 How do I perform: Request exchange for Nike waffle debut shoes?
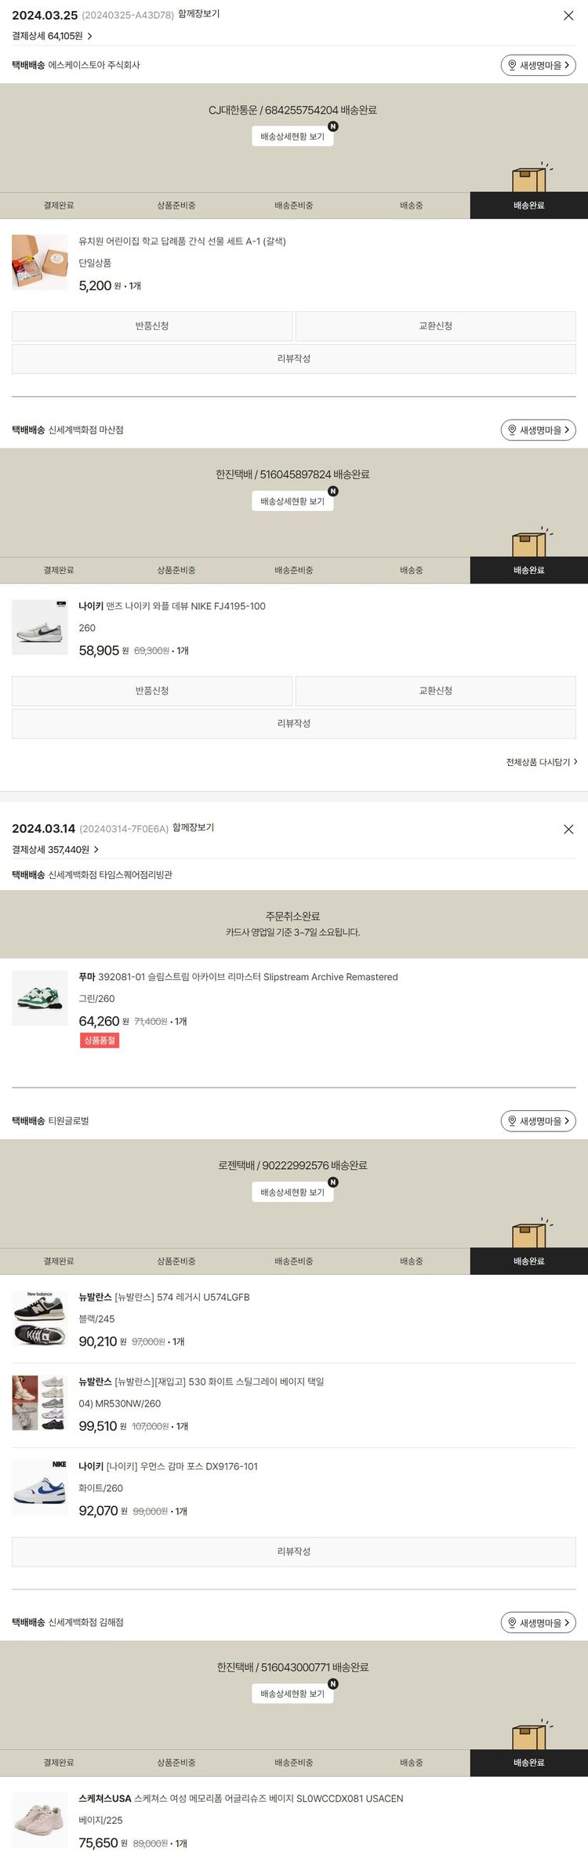[435, 691]
